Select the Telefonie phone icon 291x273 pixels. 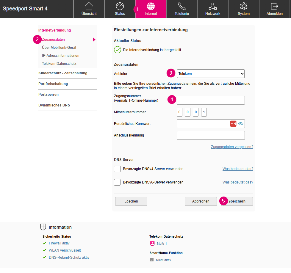[x=182, y=6]
